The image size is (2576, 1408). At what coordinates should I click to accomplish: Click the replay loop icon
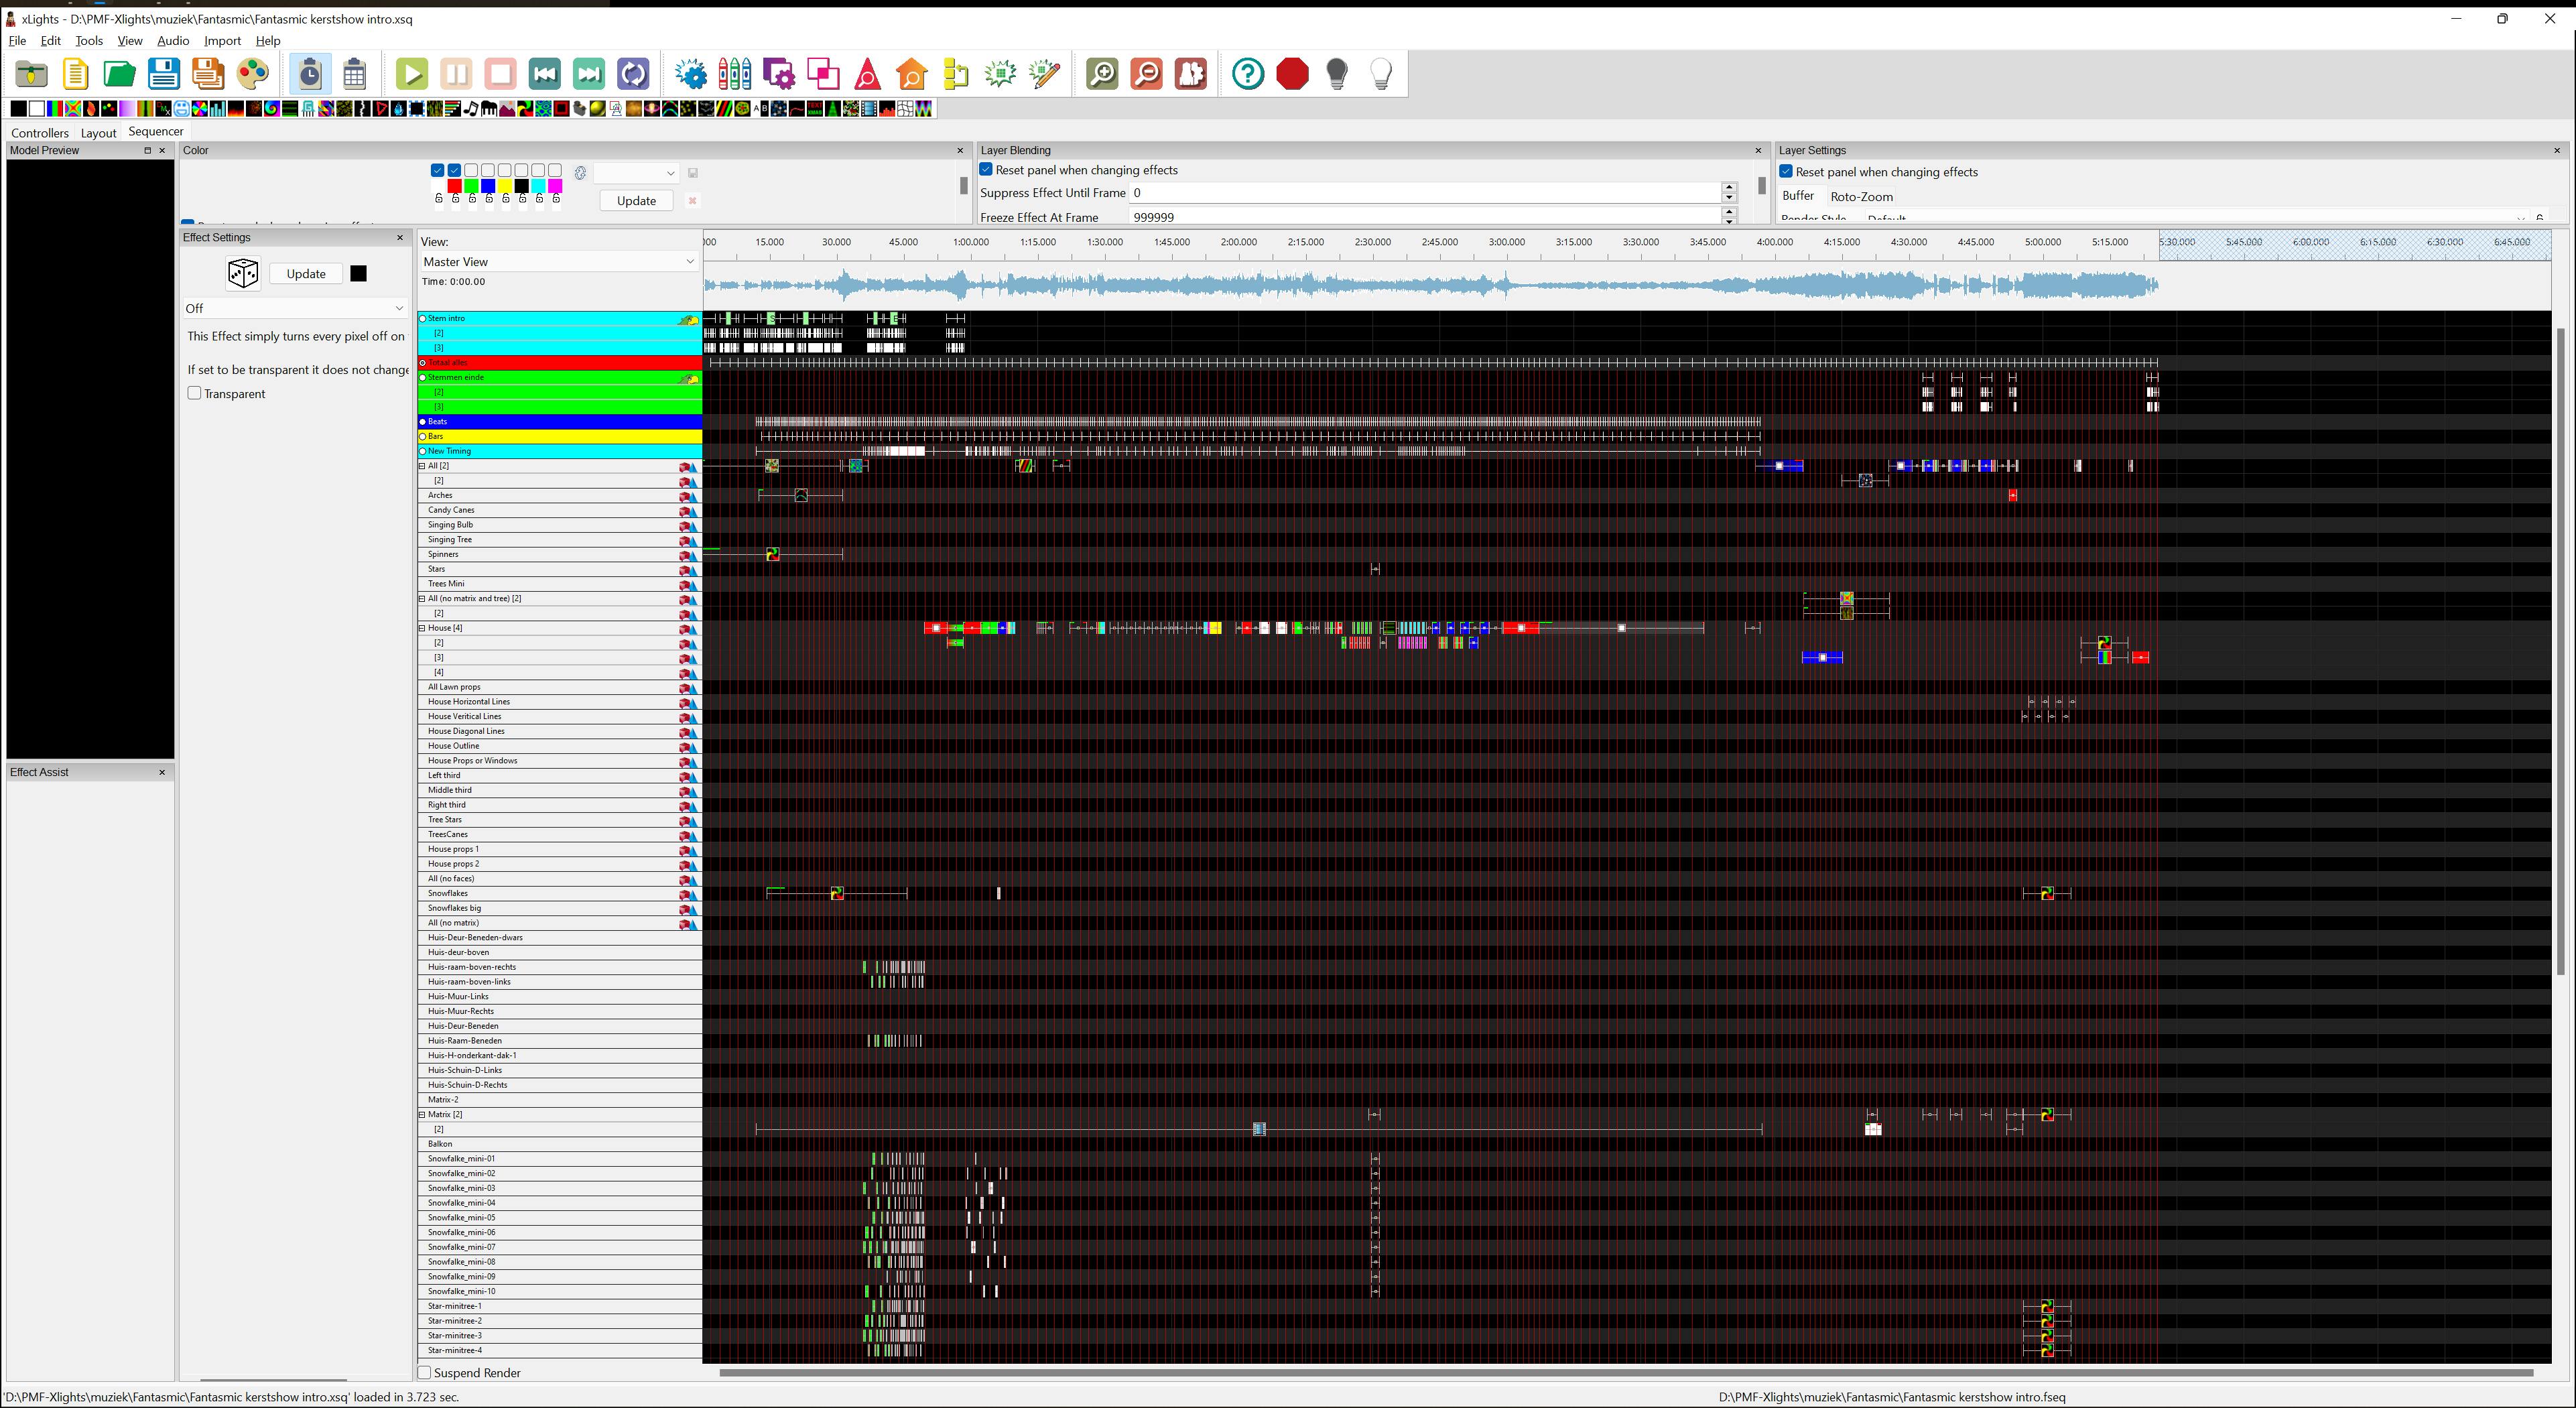click(x=633, y=74)
